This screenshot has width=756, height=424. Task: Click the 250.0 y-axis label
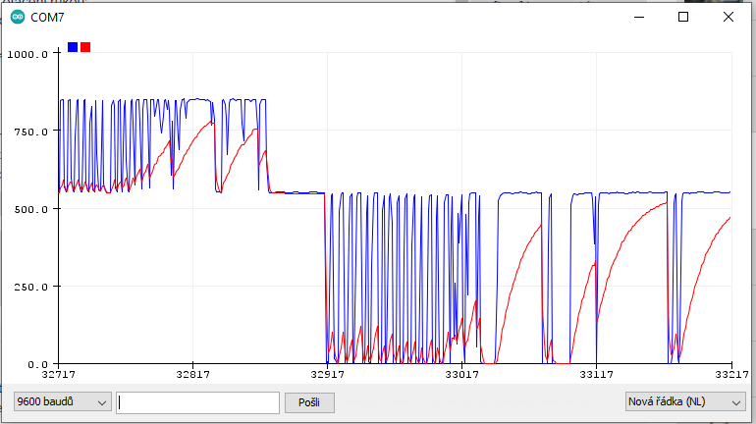click(30, 287)
